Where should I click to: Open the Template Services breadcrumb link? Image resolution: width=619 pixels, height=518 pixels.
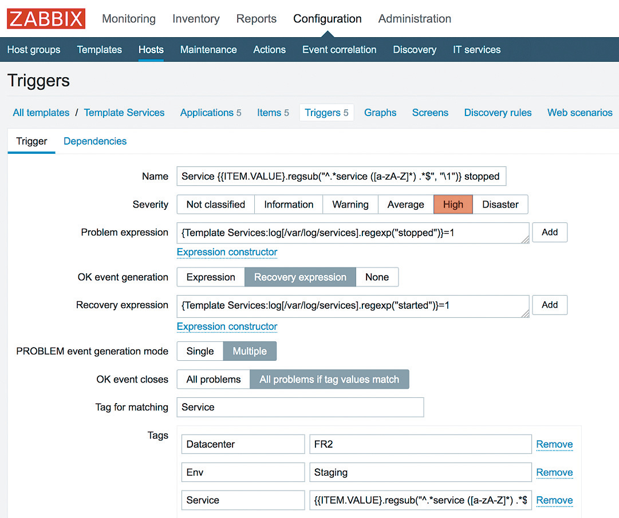pos(124,113)
